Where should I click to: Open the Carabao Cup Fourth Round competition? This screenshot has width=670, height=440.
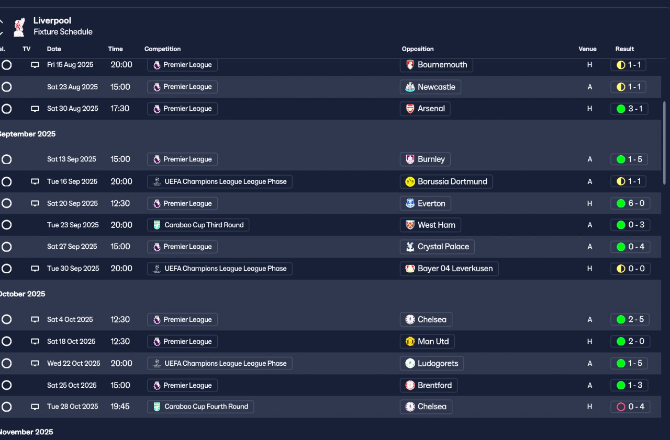[x=200, y=407]
